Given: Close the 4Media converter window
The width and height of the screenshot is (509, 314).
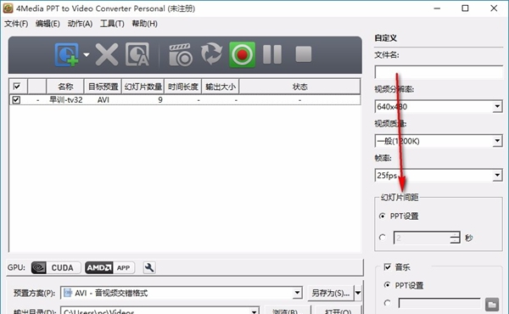Looking at the screenshot, I should [x=494, y=8].
